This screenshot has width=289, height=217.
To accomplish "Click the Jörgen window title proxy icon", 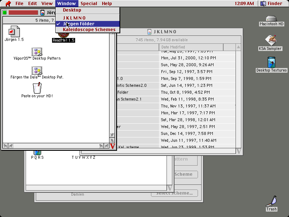I will [x=42, y=13].
